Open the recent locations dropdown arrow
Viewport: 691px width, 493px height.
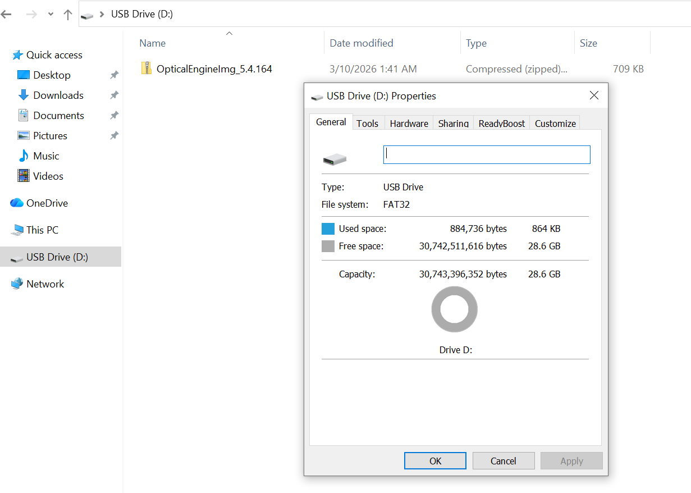tap(51, 15)
